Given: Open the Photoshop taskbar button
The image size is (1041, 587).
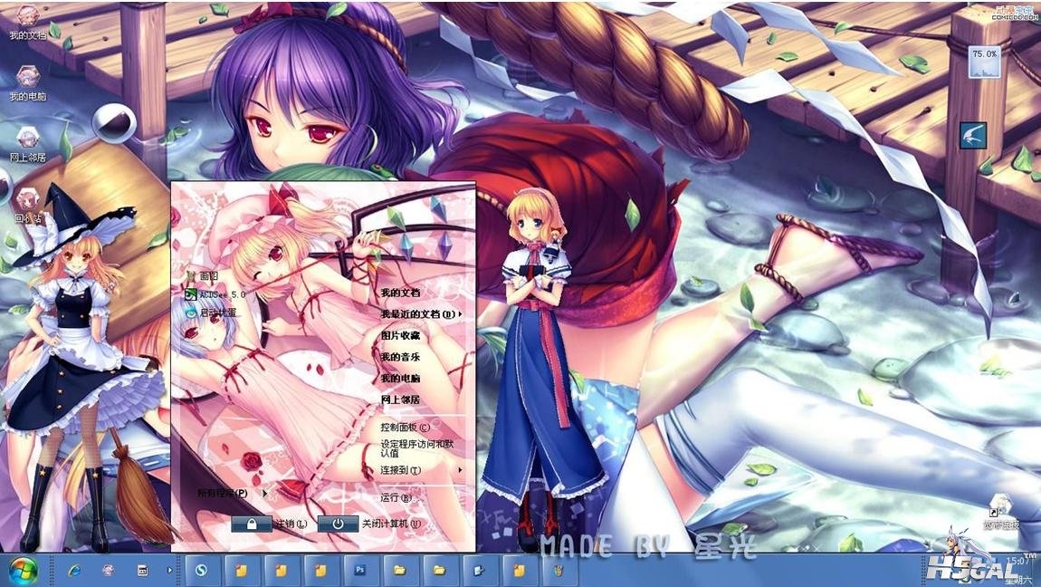Looking at the screenshot, I should click(359, 571).
